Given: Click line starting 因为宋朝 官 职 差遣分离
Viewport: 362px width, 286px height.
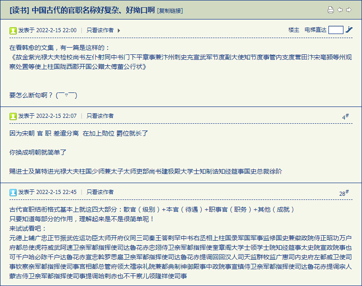Looking at the screenshot, I should (x=79, y=134).
